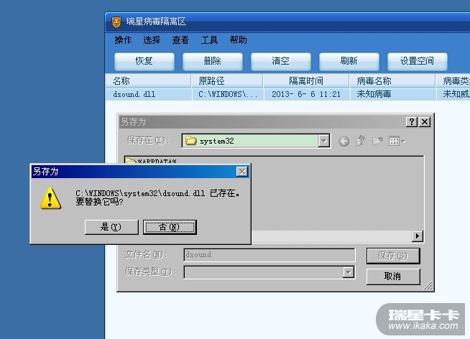Screen dimensions: 470x339
Task: Open the 工具 menu
Action: coord(209,40)
